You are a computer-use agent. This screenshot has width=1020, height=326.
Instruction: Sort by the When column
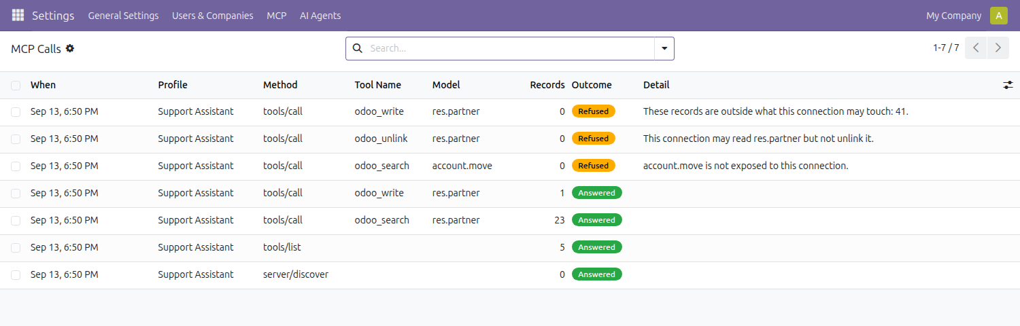point(44,85)
